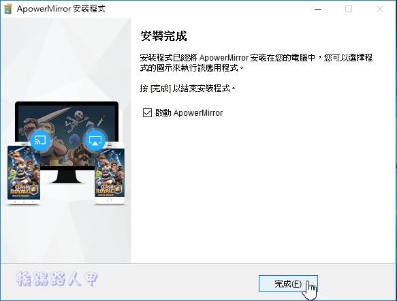Click the Android back arrow on left phone
Viewport: 397px width, 301px height.
coord(15,202)
